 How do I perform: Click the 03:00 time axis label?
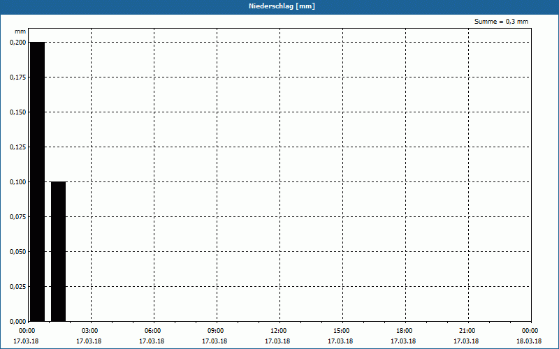tap(91, 331)
